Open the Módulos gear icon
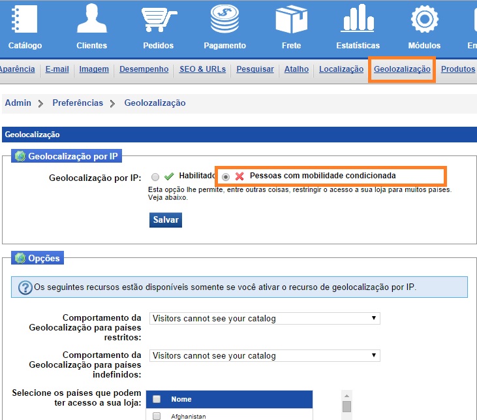Screen dimensions: 477x420 pos(424,19)
